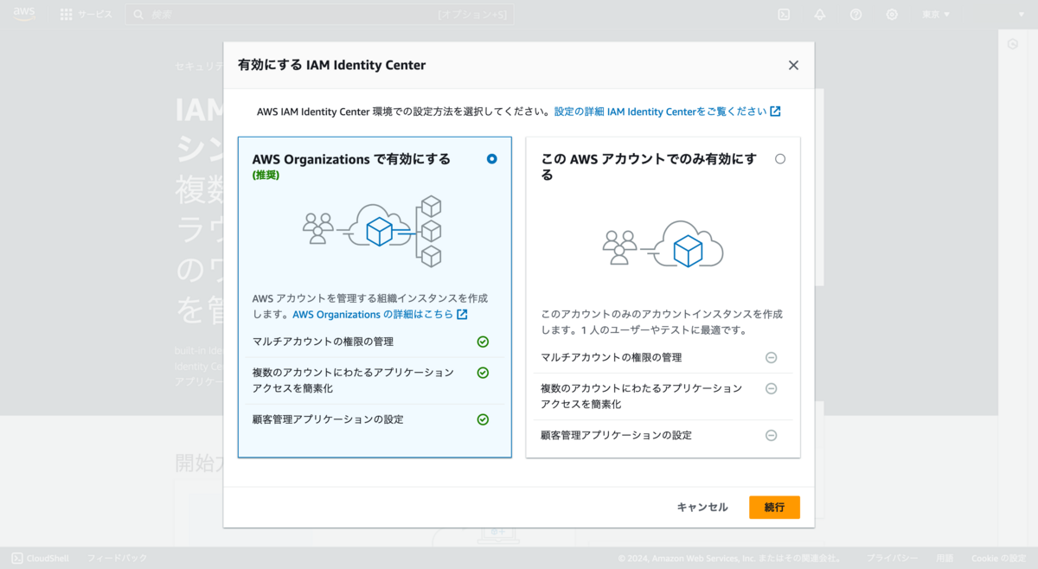Click the この AWS アカウントでのみ有効にする heading
The width and height of the screenshot is (1038, 569).
pyautogui.click(x=649, y=167)
